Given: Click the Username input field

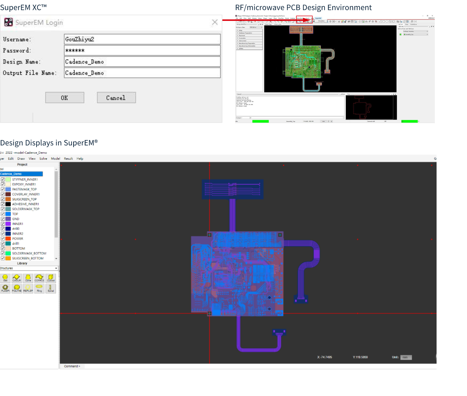Looking at the screenshot, I should tap(142, 39).
